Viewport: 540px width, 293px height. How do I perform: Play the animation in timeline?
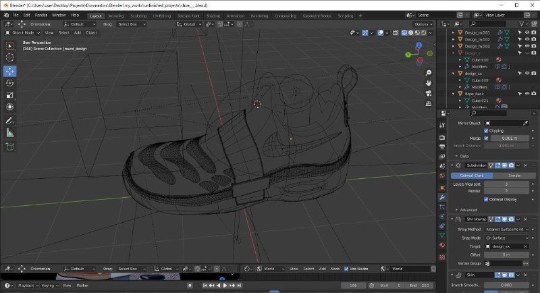point(225,286)
